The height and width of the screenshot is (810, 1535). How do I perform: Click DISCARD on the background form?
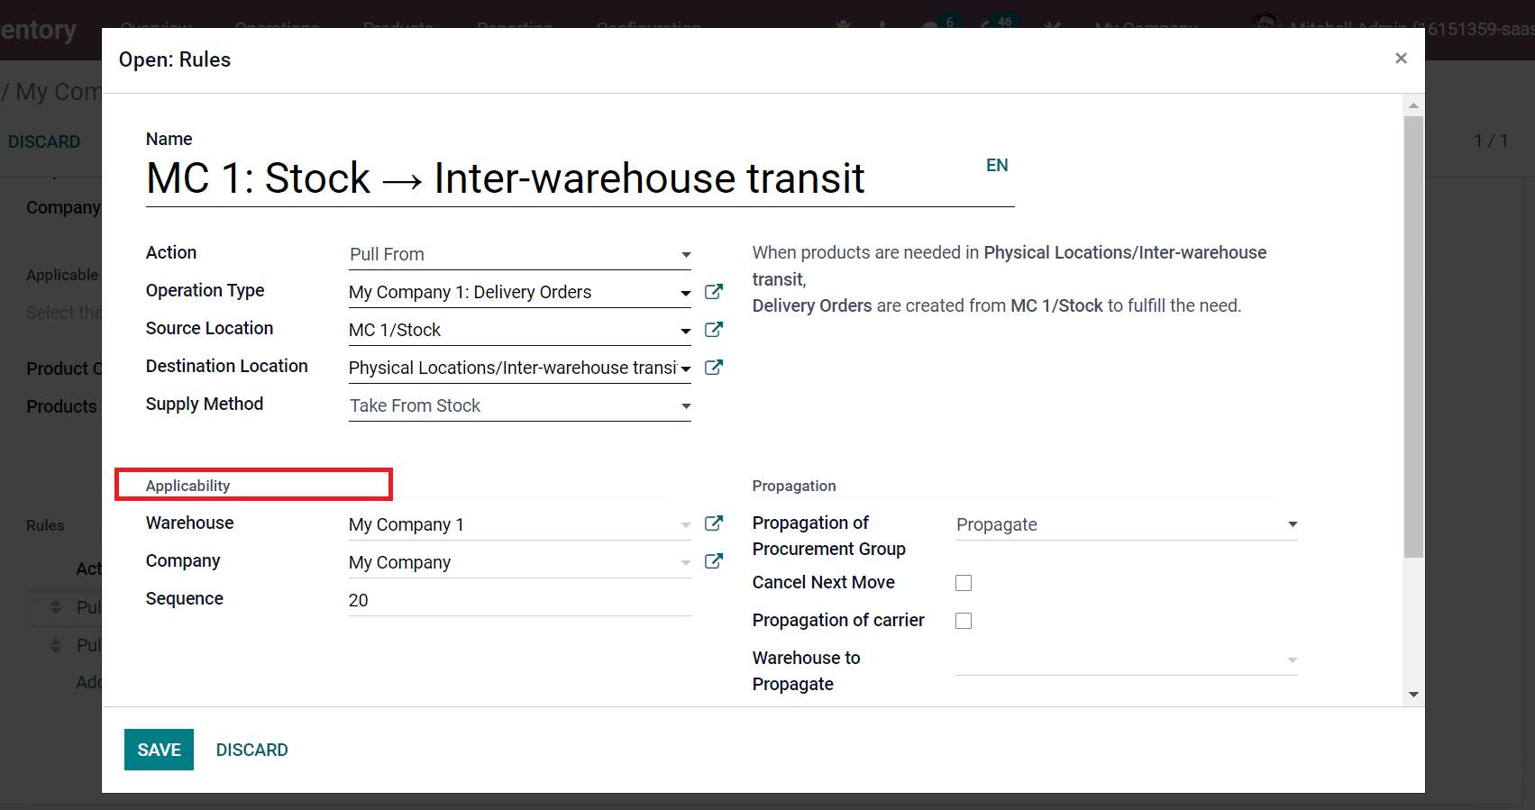click(44, 141)
